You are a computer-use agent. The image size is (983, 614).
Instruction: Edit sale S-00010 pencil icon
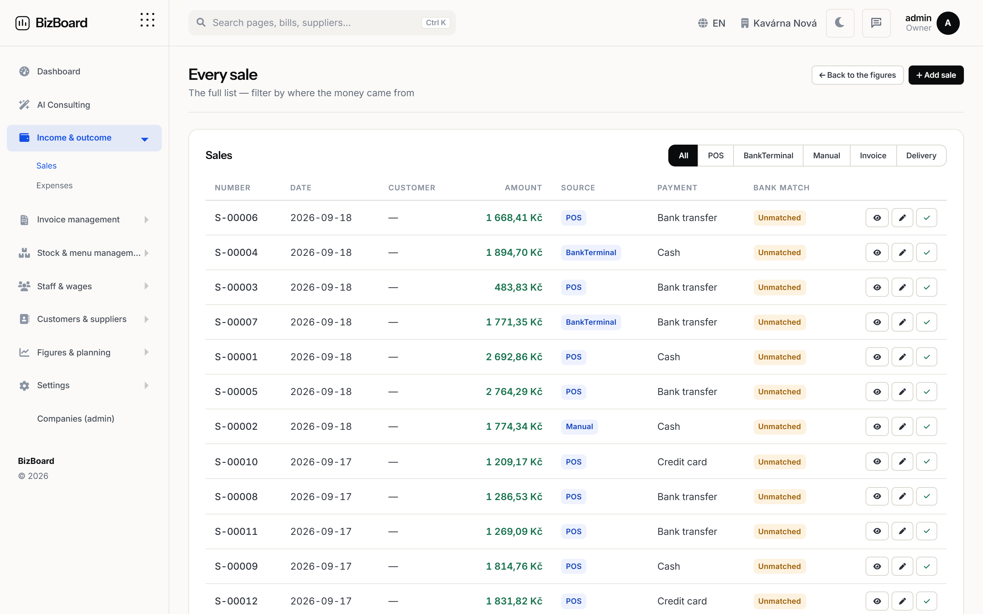[x=902, y=461]
